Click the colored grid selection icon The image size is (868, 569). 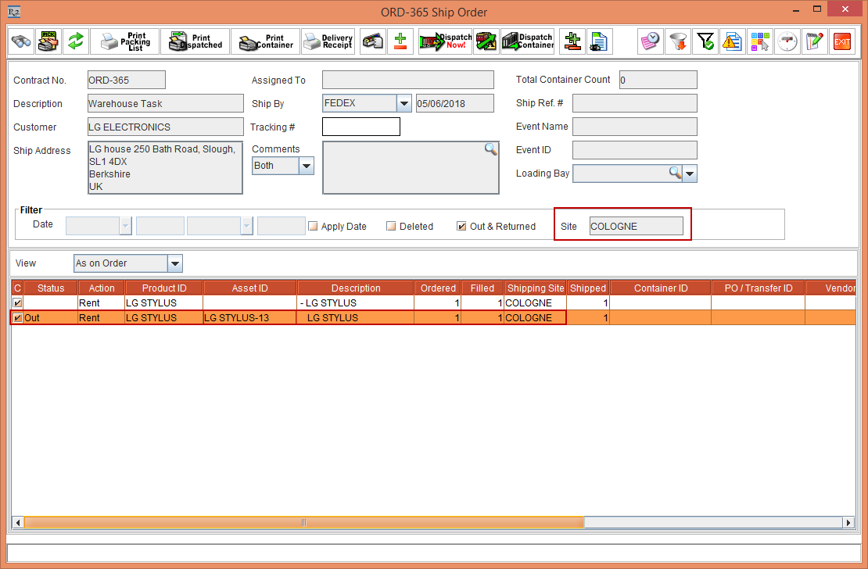tap(759, 41)
